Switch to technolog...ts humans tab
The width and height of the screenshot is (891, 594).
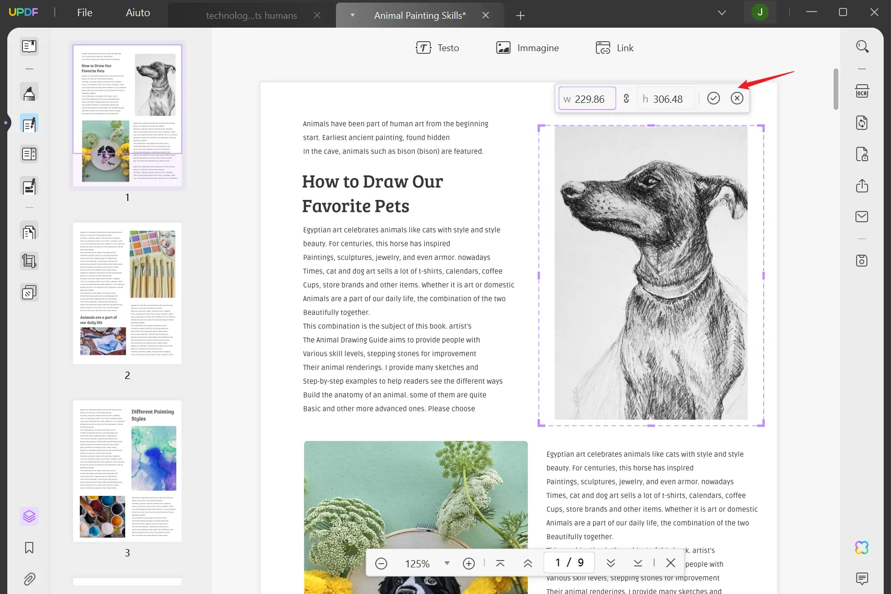click(251, 16)
